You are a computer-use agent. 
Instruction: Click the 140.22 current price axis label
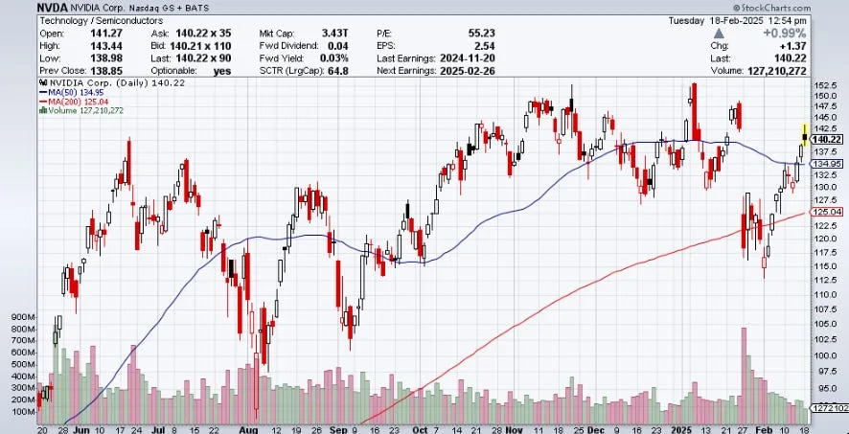pyautogui.click(x=825, y=140)
